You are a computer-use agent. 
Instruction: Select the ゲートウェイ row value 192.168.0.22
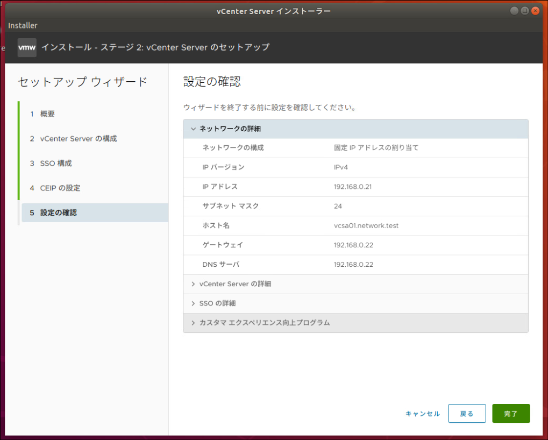(353, 245)
